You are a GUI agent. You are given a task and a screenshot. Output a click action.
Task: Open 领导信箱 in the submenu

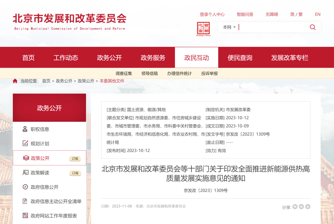tap(150, 73)
